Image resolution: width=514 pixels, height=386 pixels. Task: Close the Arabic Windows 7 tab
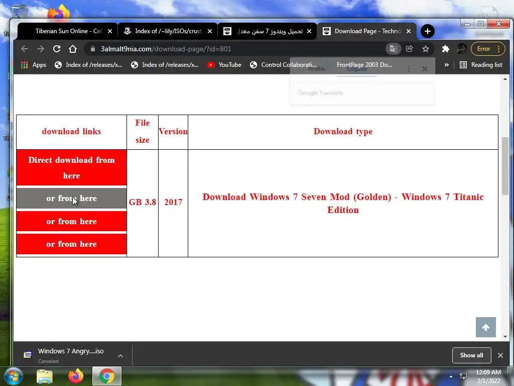click(x=309, y=31)
